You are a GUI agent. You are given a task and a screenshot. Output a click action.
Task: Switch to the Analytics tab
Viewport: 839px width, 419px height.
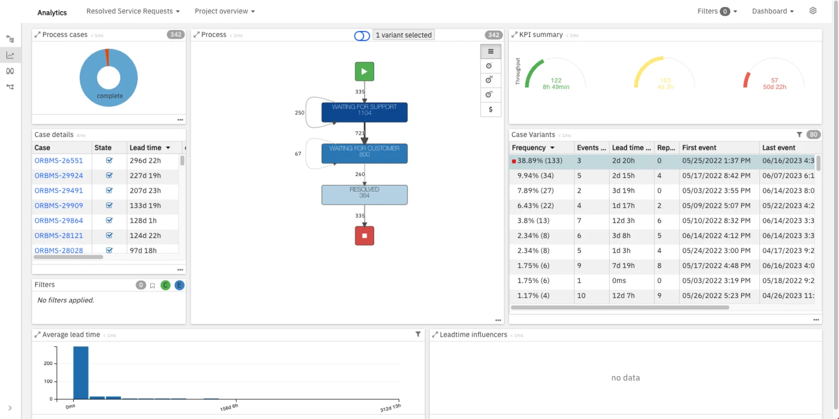52,12
